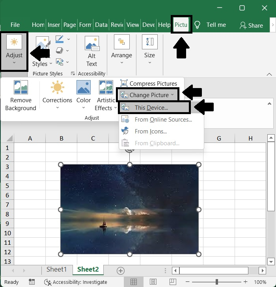Select row 5 header
This screenshot has width=276, height=287.
7,186
